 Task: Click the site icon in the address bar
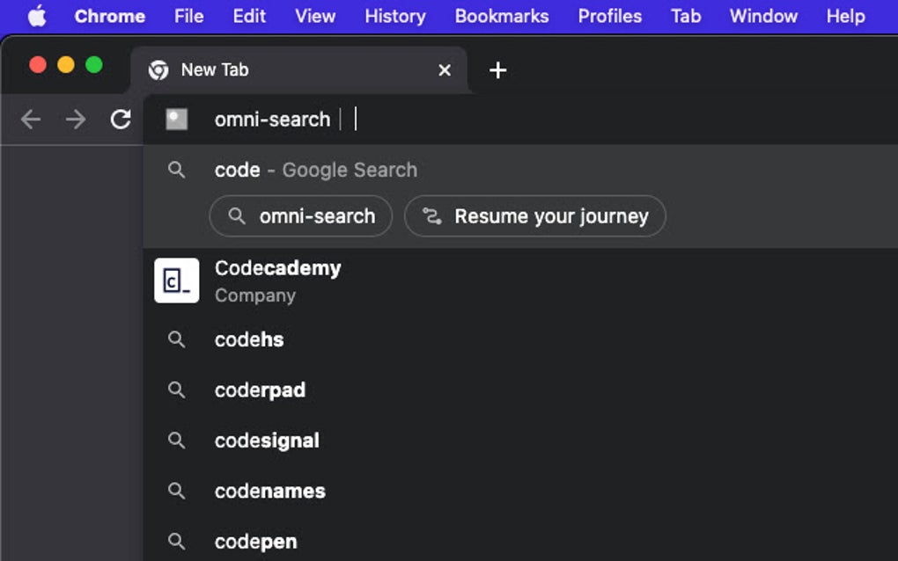pyautogui.click(x=176, y=120)
